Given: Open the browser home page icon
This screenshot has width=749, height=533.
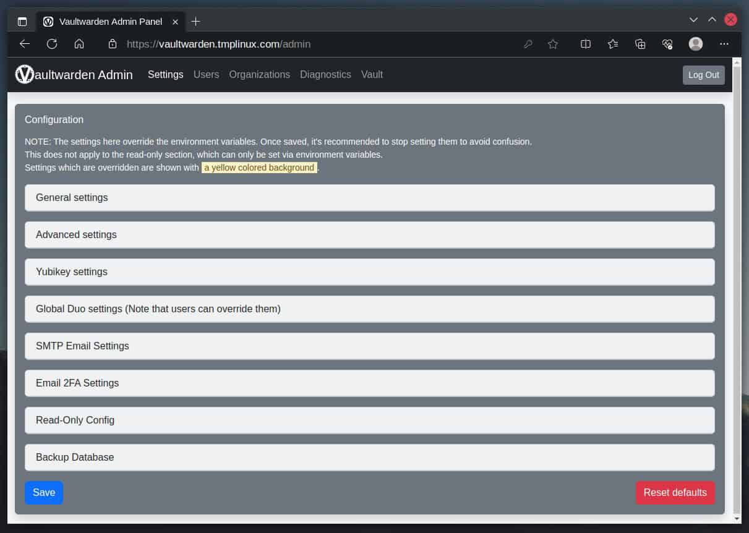Looking at the screenshot, I should 80,44.
